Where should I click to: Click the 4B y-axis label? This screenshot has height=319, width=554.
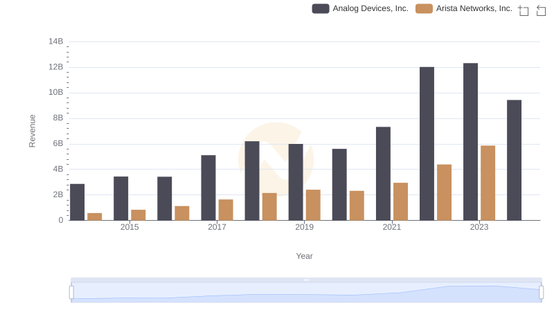58,169
